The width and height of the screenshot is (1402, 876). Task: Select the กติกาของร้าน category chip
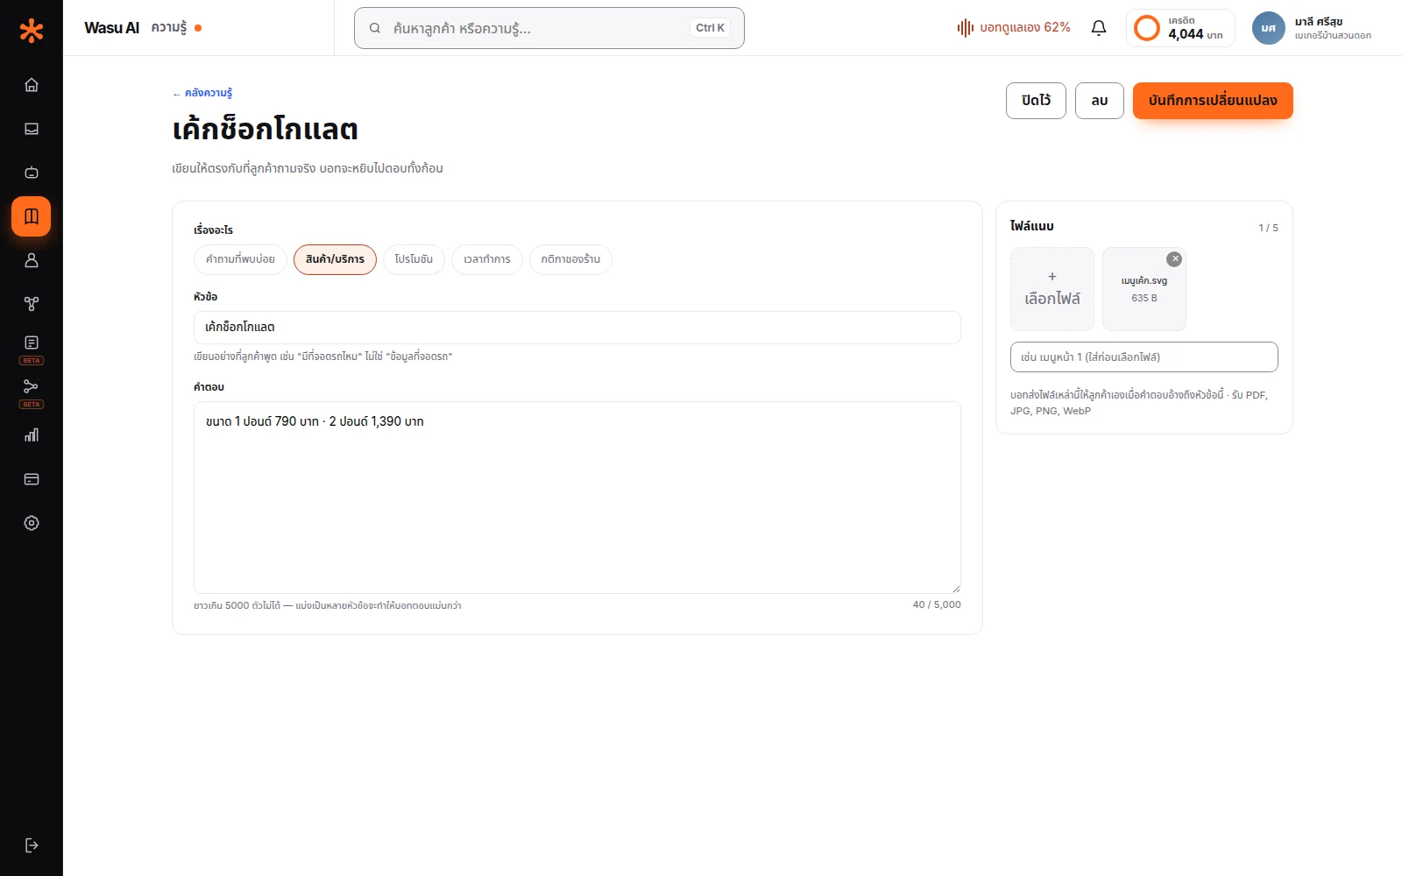(570, 259)
